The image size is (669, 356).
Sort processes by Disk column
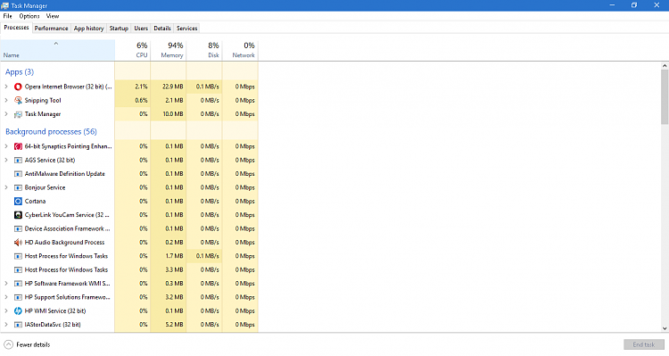point(204,50)
